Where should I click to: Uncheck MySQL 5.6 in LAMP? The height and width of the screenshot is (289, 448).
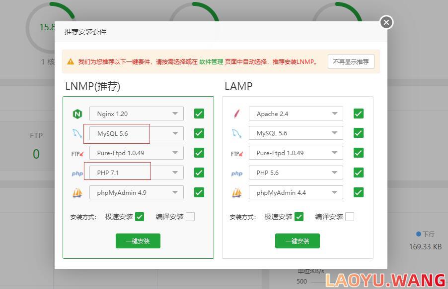pyautogui.click(x=359, y=133)
